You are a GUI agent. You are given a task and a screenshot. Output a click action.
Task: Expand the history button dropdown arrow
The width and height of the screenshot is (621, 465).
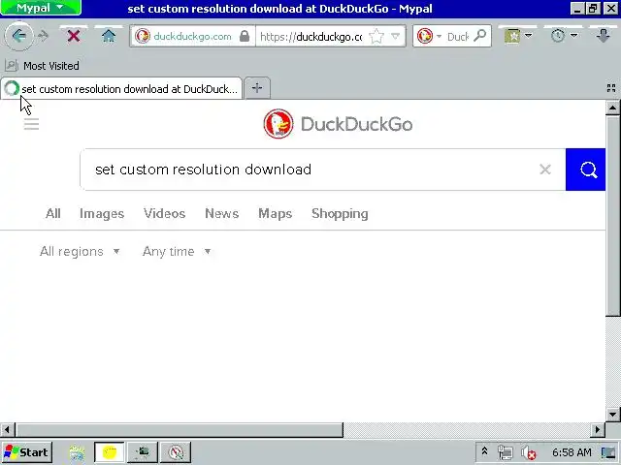coord(573,36)
